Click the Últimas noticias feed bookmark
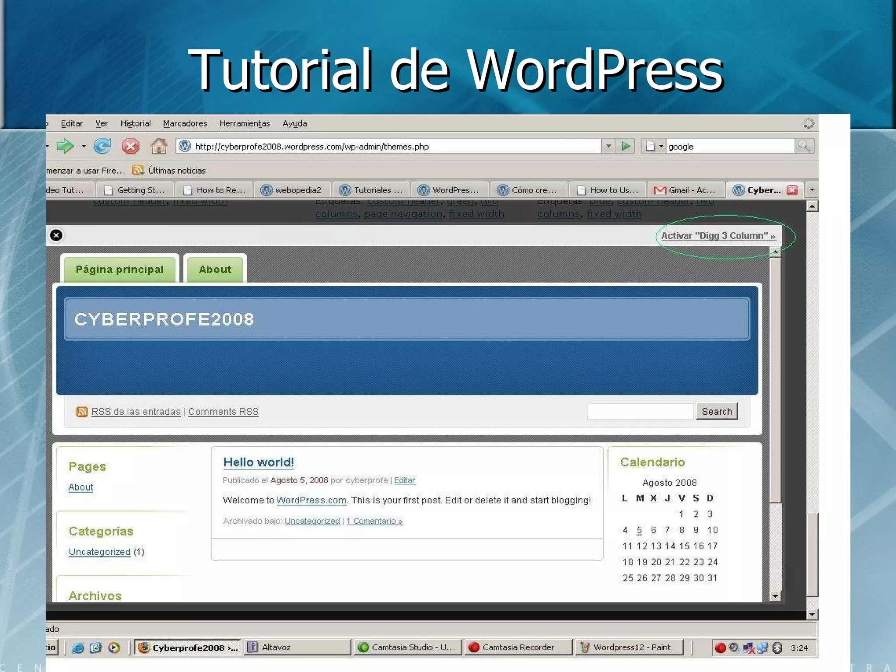 (x=169, y=170)
